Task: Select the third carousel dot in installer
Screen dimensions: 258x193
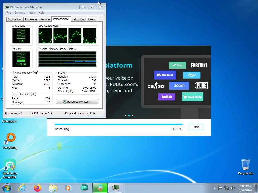Action: pos(133,115)
